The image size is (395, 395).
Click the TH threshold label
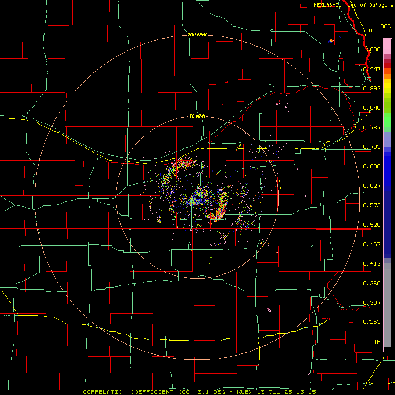377,342
